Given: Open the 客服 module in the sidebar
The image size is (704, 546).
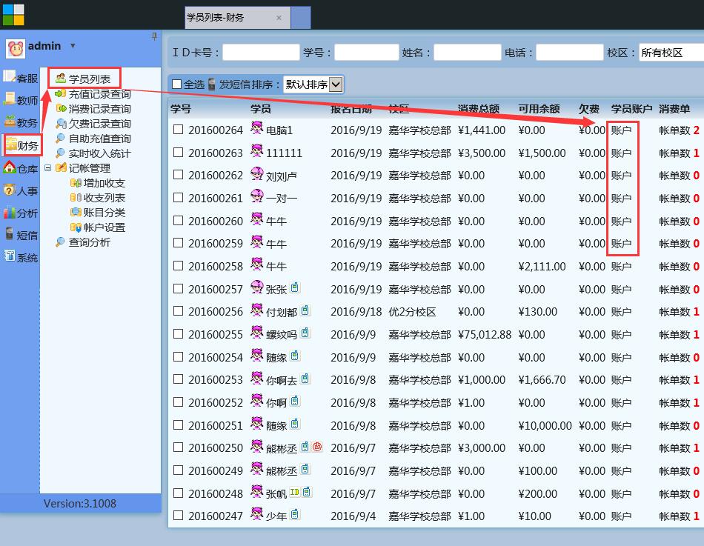Looking at the screenshot, I should tap(21, 78).
